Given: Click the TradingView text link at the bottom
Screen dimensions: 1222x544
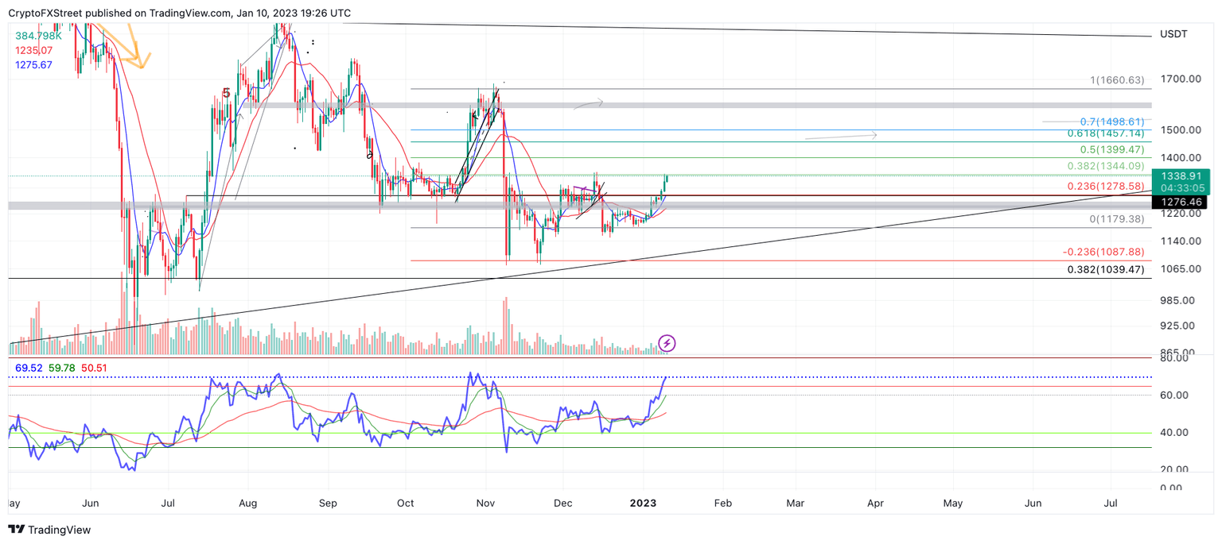Looking at the screenshot, I should [x=60, y=530].
